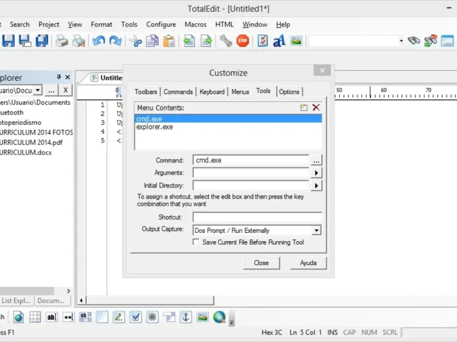Enable Save Current File Before Running Tool

(196, 242)
